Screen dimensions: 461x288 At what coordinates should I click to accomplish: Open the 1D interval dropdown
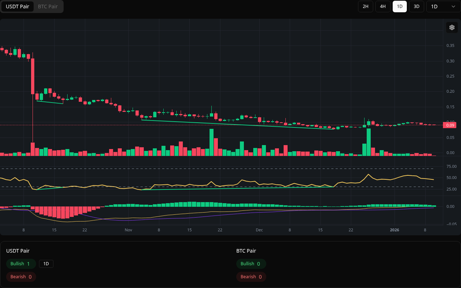point(443,7)
